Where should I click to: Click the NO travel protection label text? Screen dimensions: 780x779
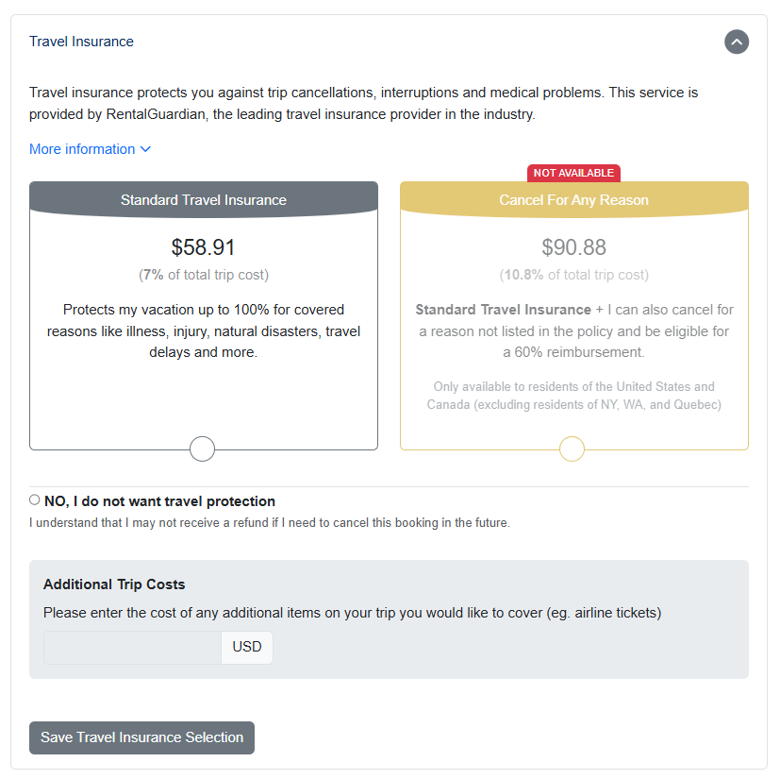pyautogui.click(x=159, y=501)
